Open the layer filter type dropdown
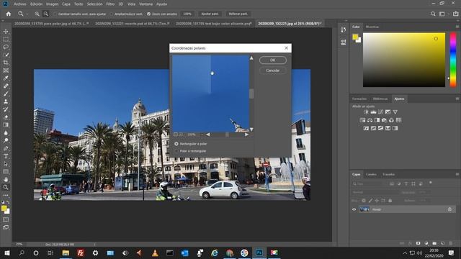Image resolution: width=461 pixels, height=259 pixels. point(369,184)
